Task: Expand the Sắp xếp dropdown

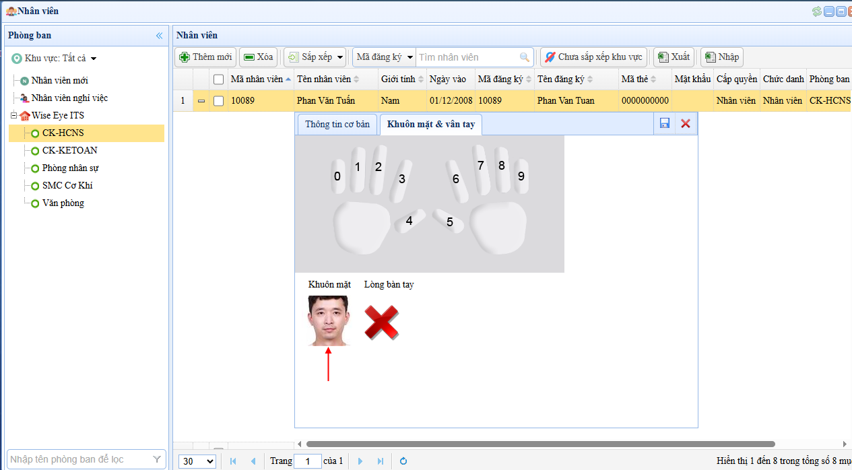Action: click(x=339, y=57)
